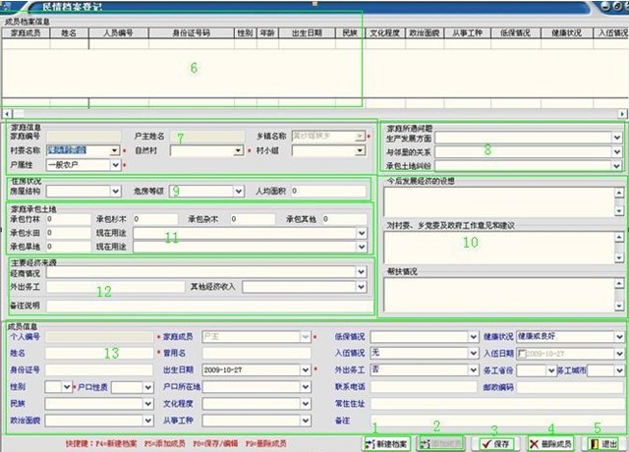This screenshot has width=629, height=452.
Task: Expand the 从事工种 dropdown
Action: (306, 421)
